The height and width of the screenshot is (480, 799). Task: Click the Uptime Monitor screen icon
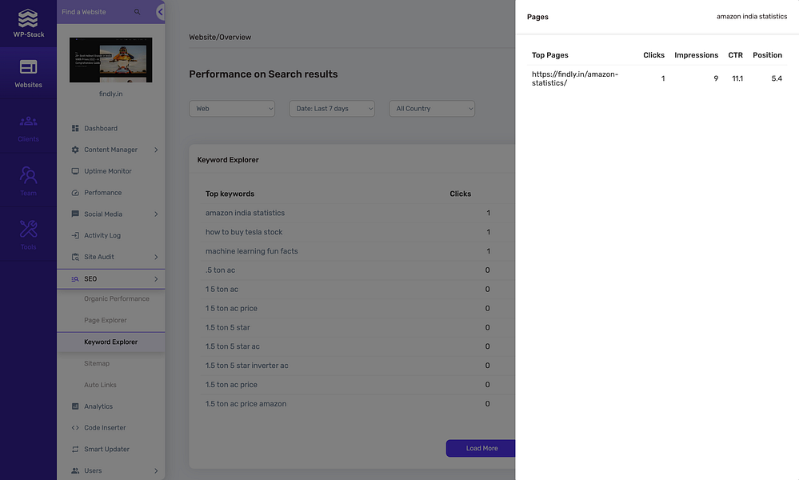pos(75,171)
